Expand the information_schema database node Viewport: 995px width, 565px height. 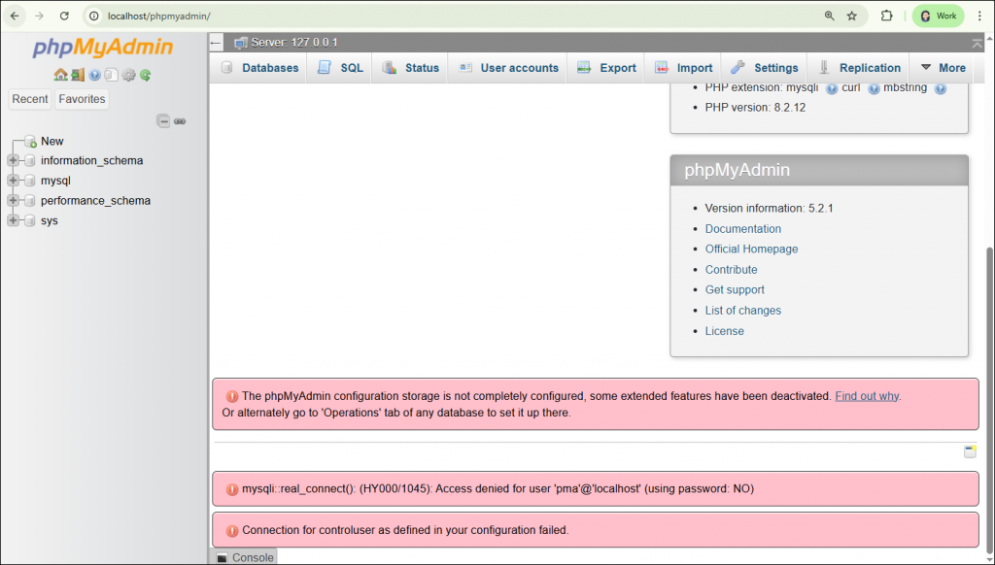(x=14, y=160)
